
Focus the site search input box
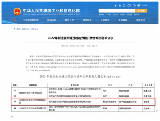(117, 11)
